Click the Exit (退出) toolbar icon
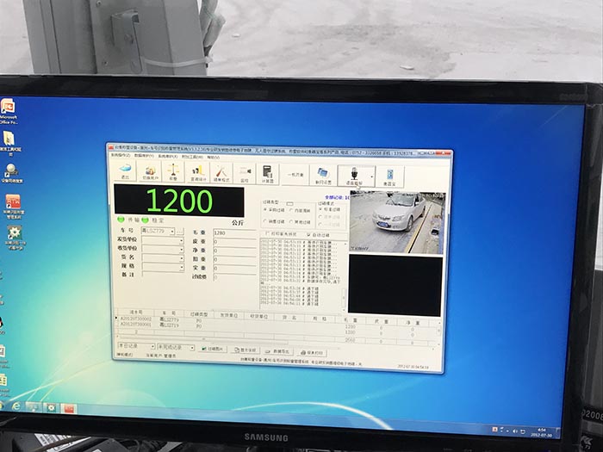Screen dimensions: 603x452 tap(125, 171)
